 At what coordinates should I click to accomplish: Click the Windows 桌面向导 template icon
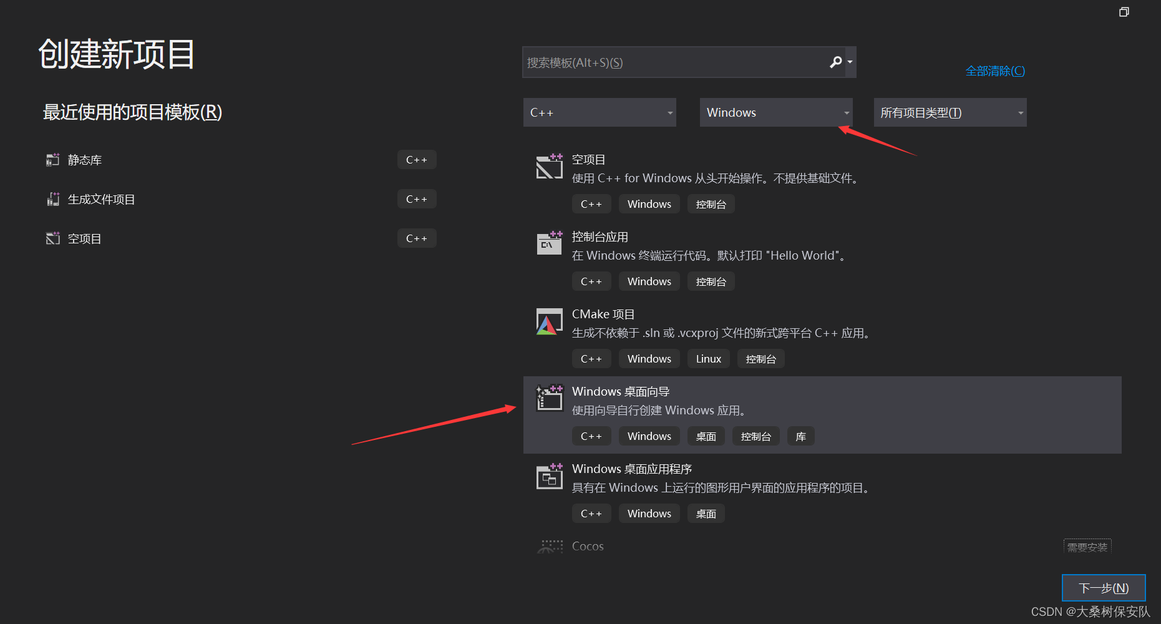[550, 398]
